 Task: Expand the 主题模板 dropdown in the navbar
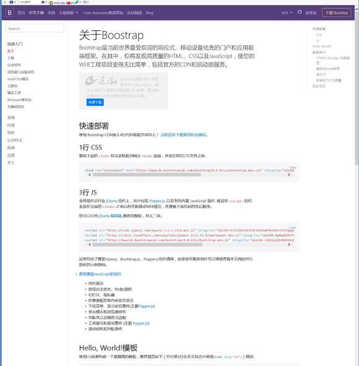[x=68, y=13]
